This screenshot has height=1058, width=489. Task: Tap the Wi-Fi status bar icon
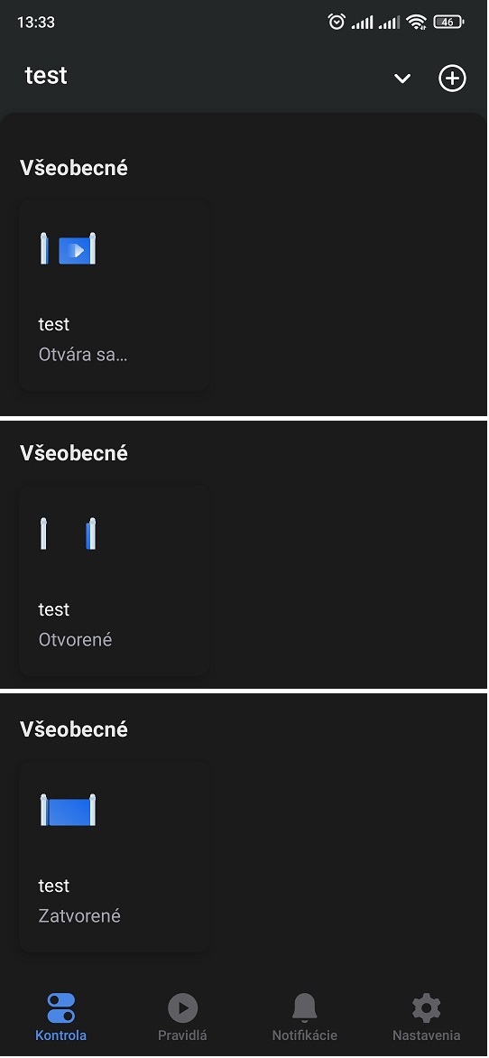tap(417, 23)
